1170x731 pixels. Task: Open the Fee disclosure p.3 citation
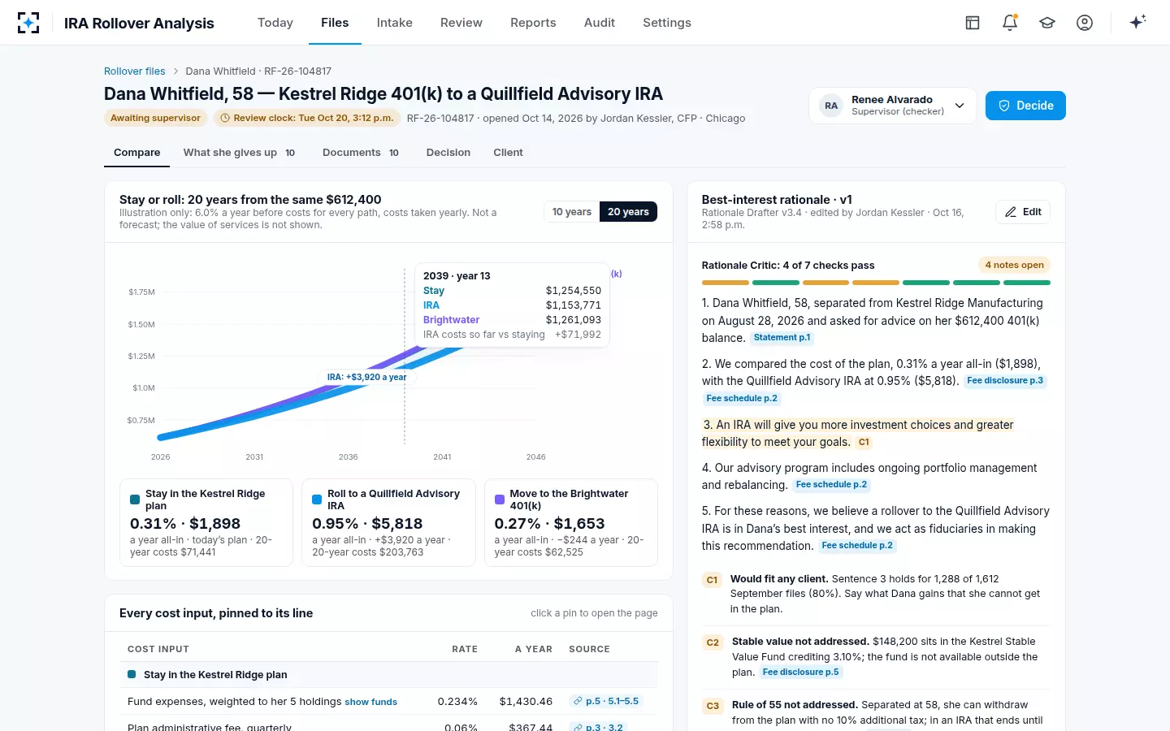click(1005, 381)
